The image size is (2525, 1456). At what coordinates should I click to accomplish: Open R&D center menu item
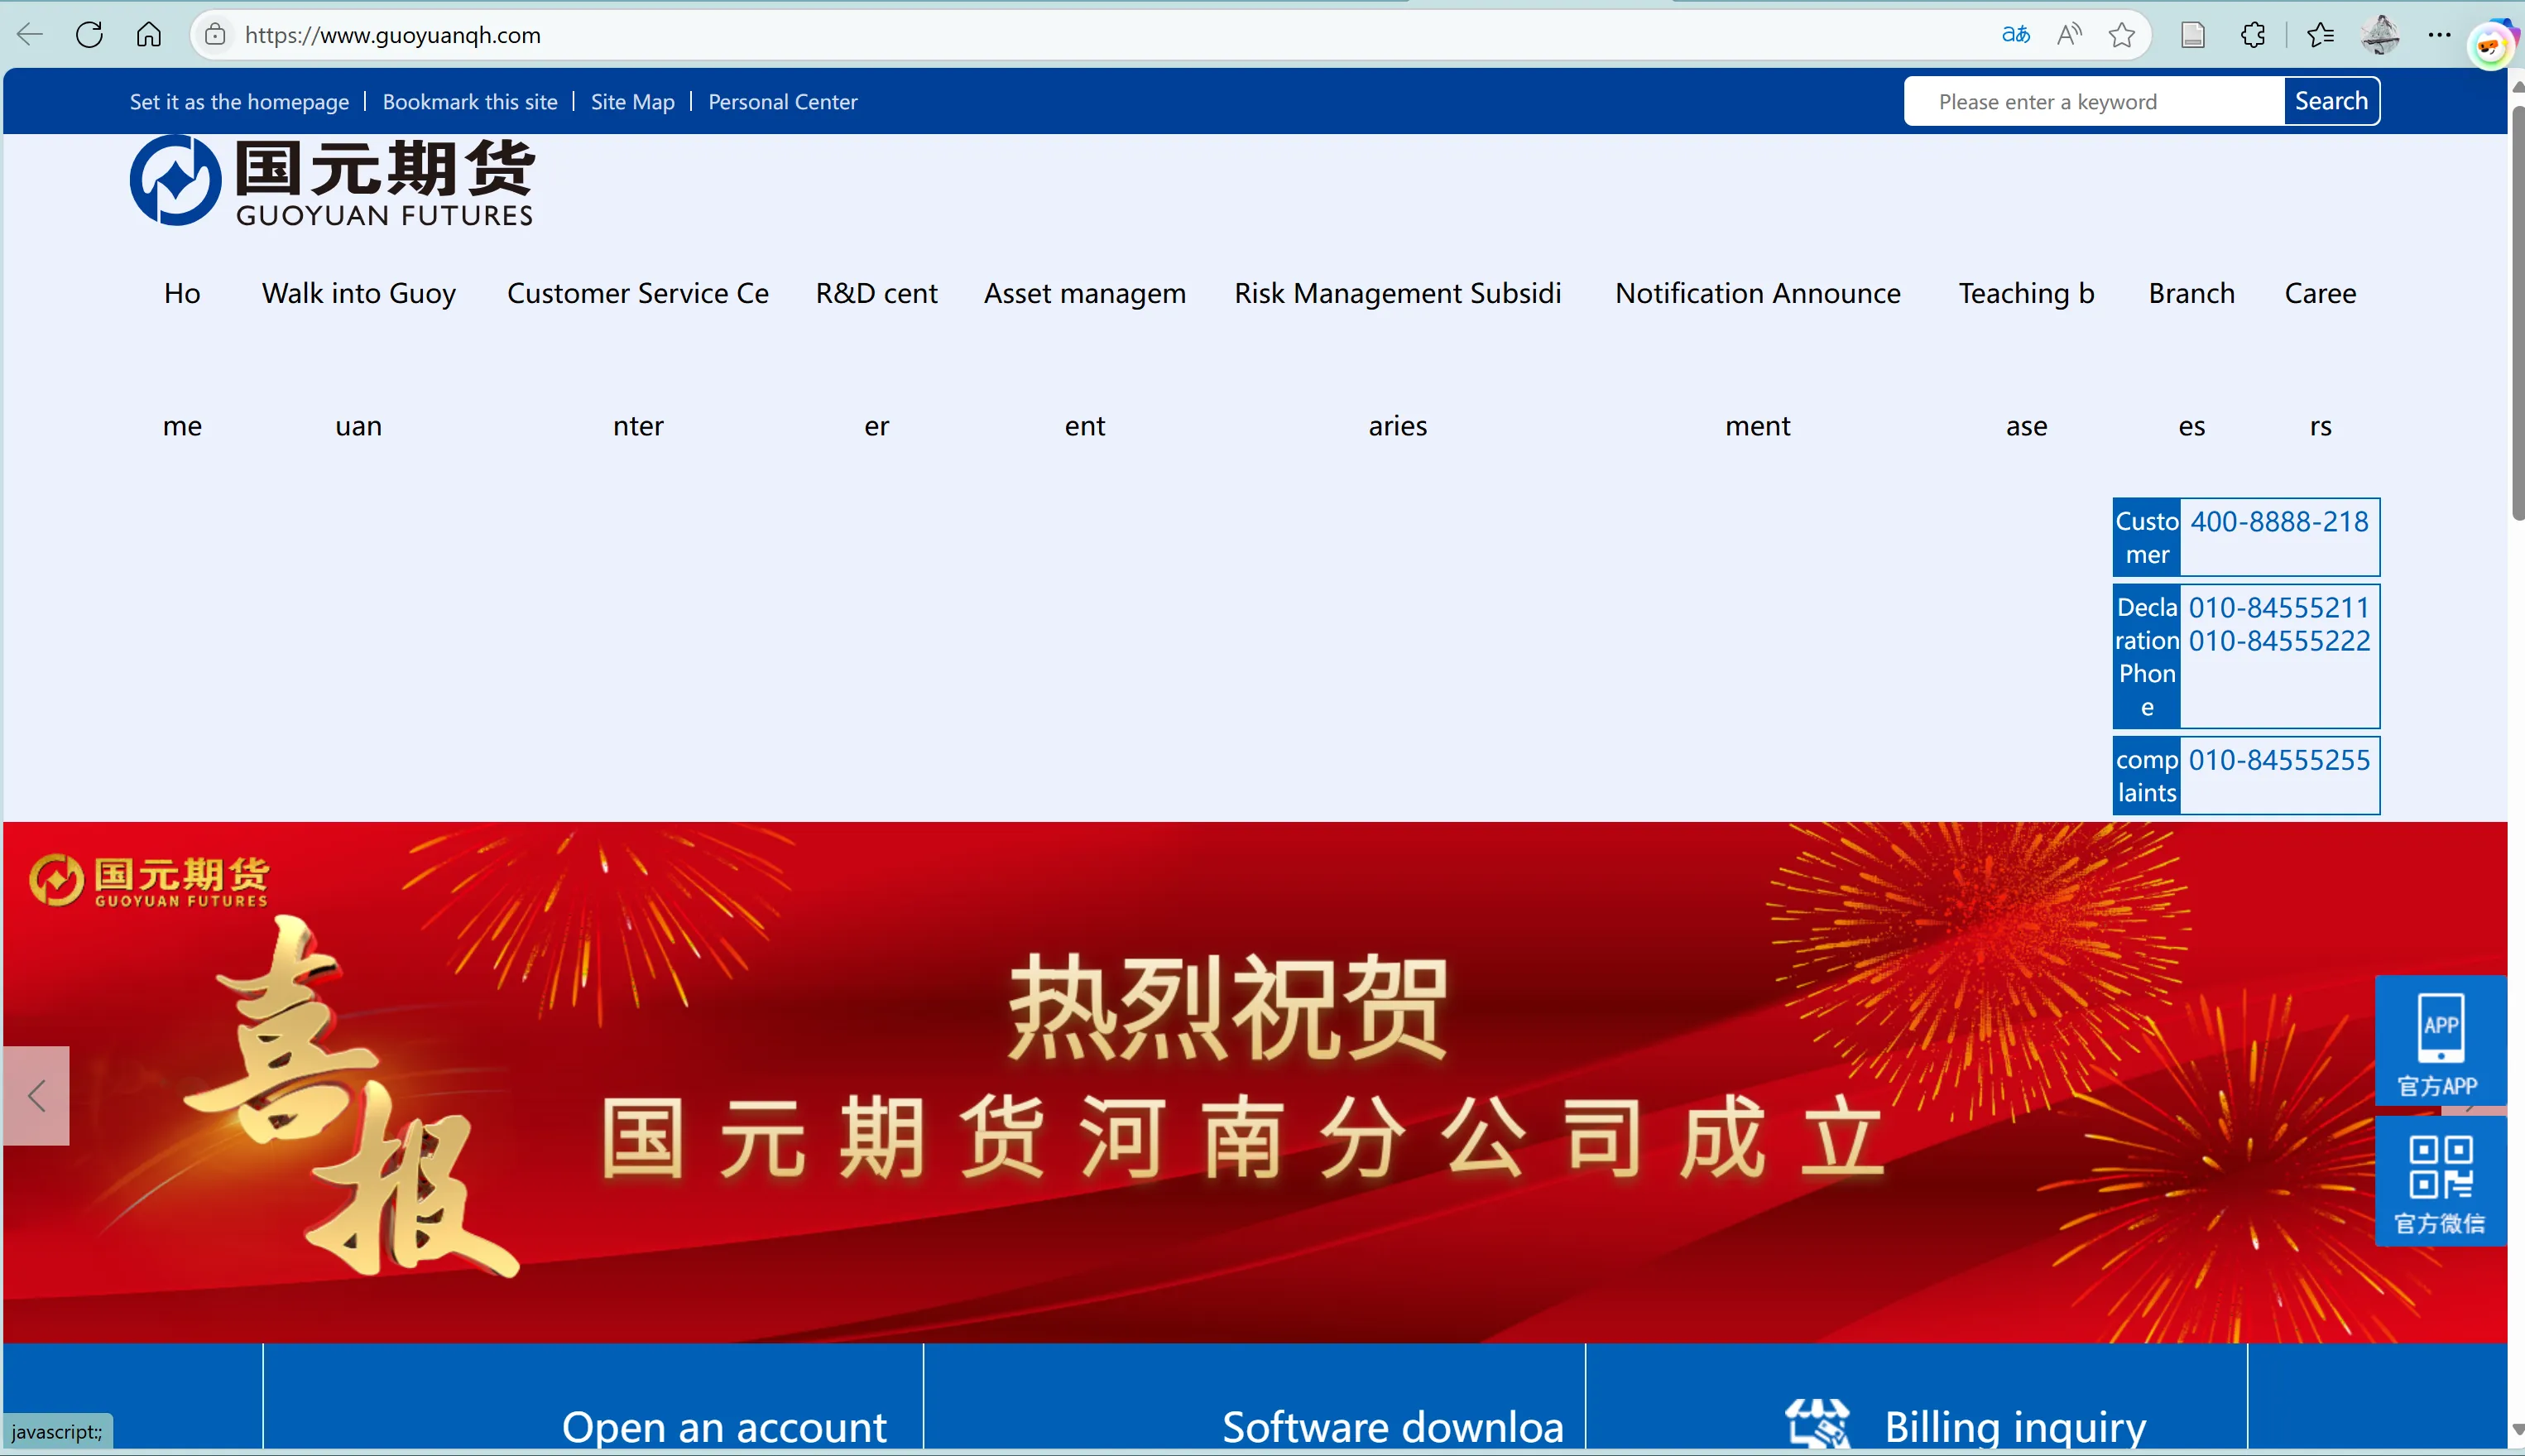(x=876, y=359)
